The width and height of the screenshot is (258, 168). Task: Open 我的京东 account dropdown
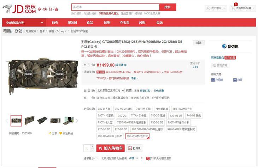(216, 8)
